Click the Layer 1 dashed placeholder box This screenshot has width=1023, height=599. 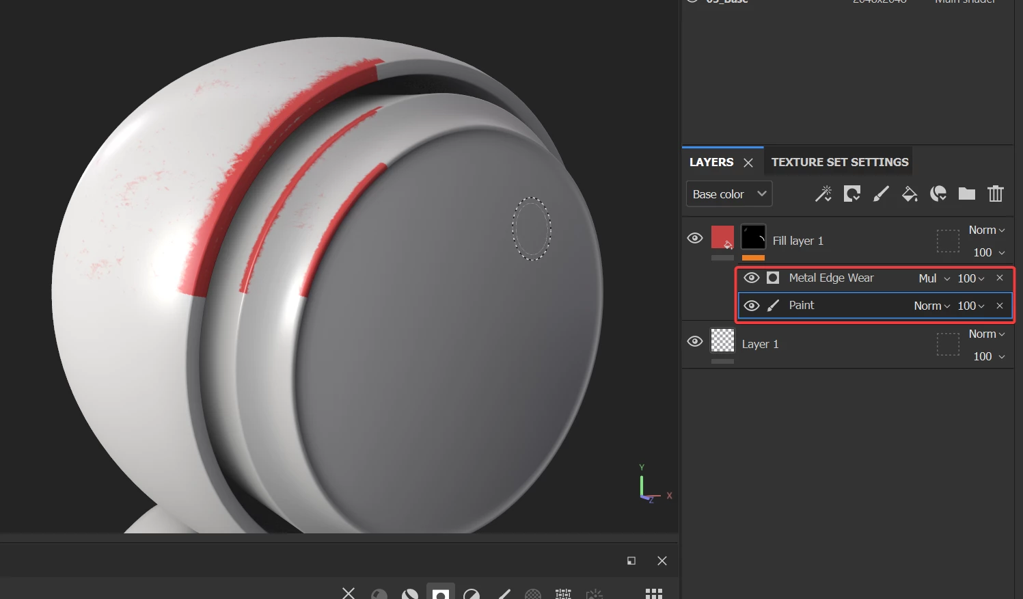click(x=948, y=344)
